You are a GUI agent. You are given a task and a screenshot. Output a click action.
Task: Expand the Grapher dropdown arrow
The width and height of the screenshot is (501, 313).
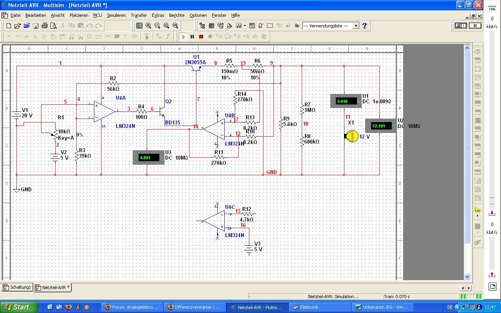coord(245,26)
